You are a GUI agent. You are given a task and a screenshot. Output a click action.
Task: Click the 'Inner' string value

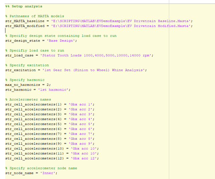pos(48,173)
